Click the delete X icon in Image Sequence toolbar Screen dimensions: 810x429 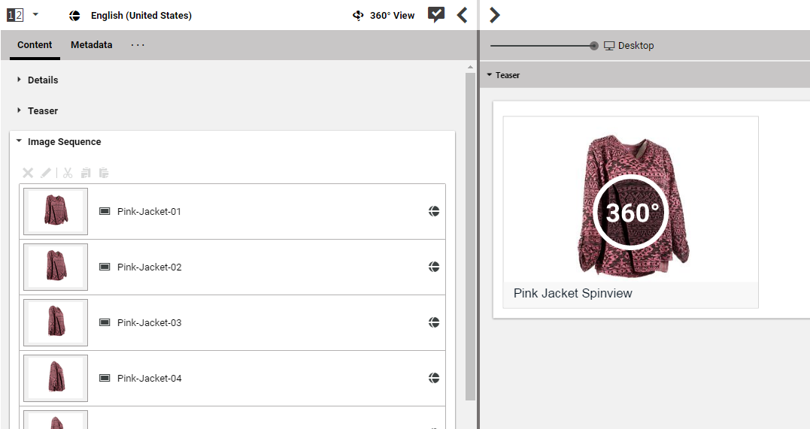pyautogui.click(x=28, y=173)
